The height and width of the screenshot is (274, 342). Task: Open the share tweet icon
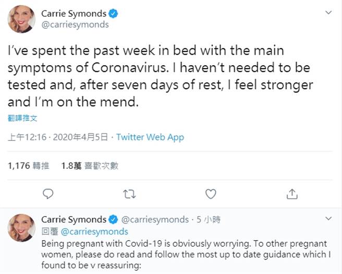(x=292, y=194)
